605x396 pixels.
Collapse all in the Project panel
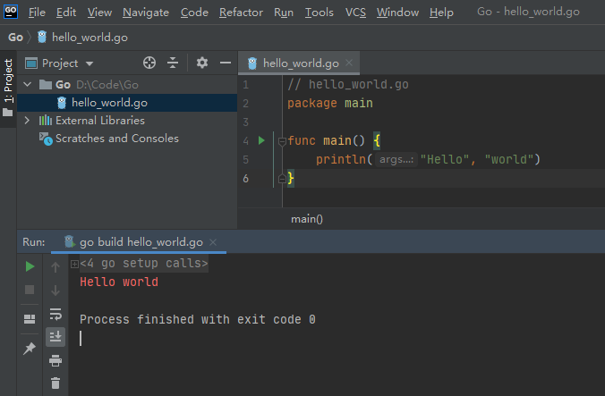coord(173,63)
